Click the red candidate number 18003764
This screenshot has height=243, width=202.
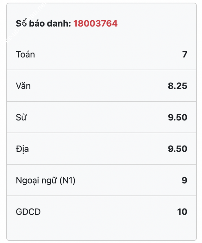[x=95, y=23]
